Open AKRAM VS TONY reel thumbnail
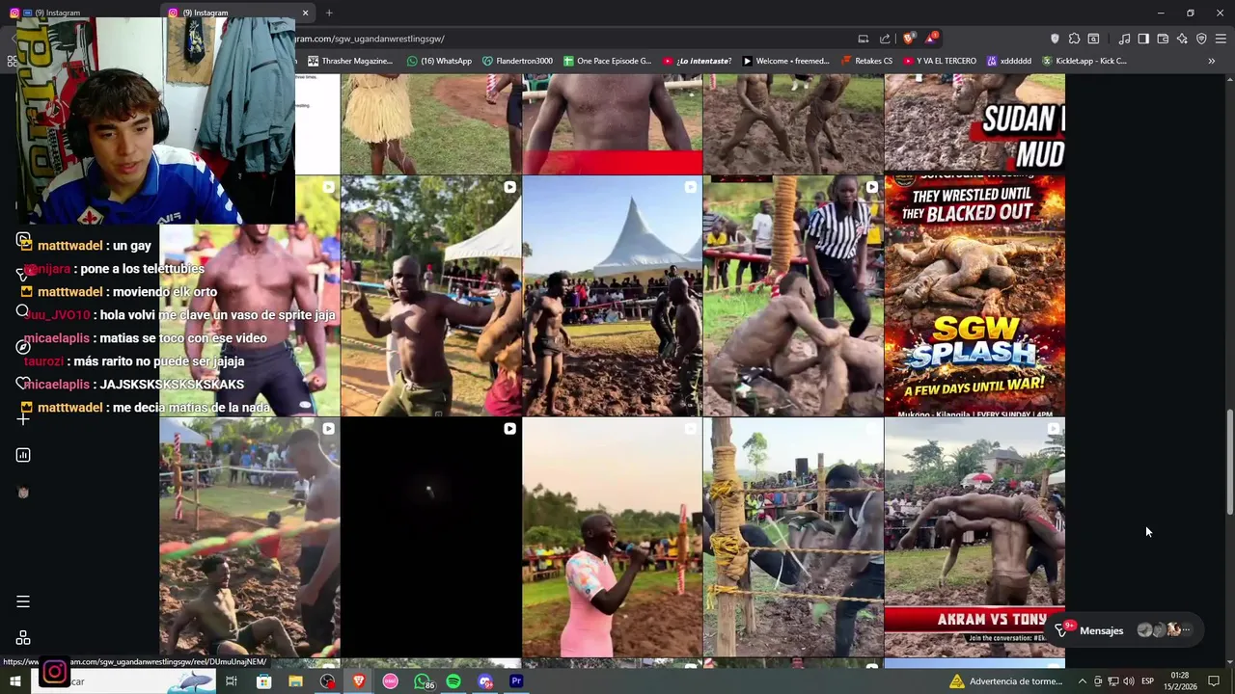The width and height of the screenshot is (1235, 694). pyautogui.click(x=974, y=537)
